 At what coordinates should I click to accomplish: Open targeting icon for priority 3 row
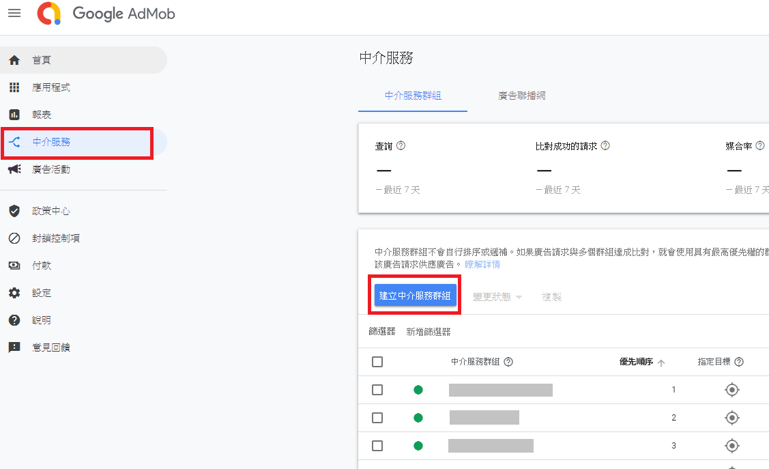point(731,446)
